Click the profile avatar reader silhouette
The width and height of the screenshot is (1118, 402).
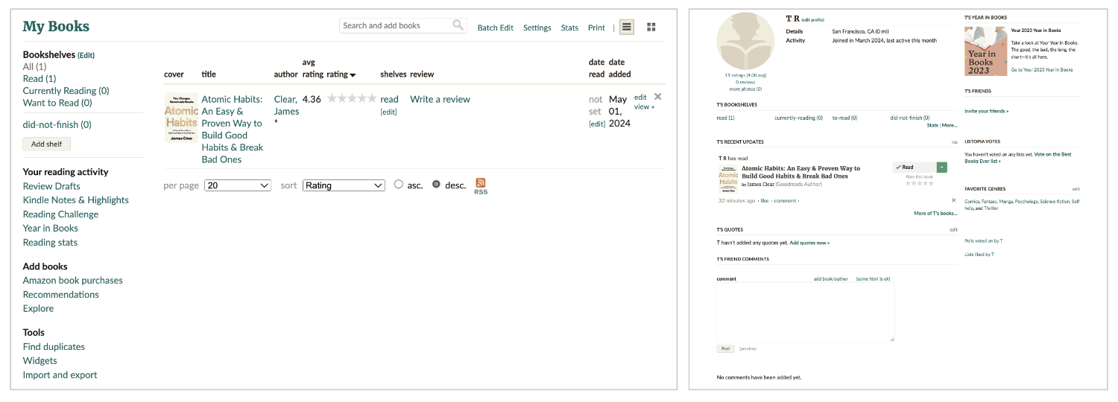tap(746, 40)
